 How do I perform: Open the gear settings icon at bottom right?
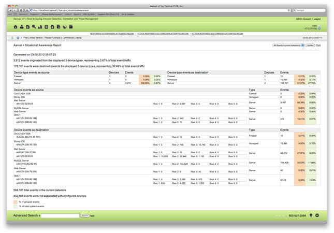pyautogui.click(x=317, y=215)
